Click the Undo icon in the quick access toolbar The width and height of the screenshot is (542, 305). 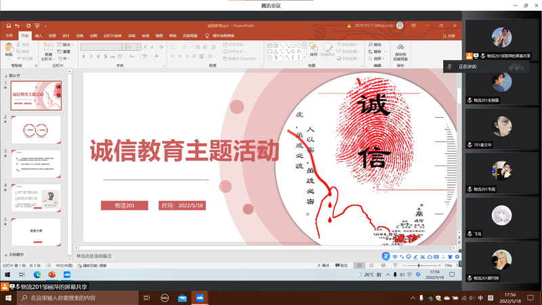click(17, 25)
